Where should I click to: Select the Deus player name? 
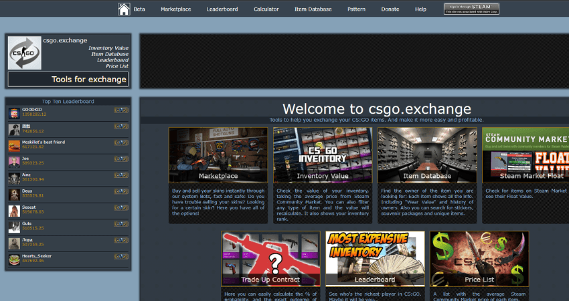(x=27, y=191)
